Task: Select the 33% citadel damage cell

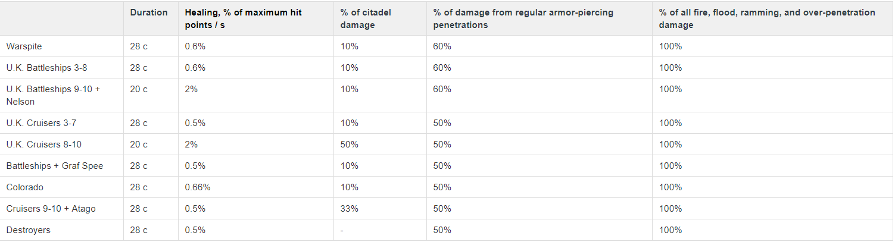Action: [350, 209]
